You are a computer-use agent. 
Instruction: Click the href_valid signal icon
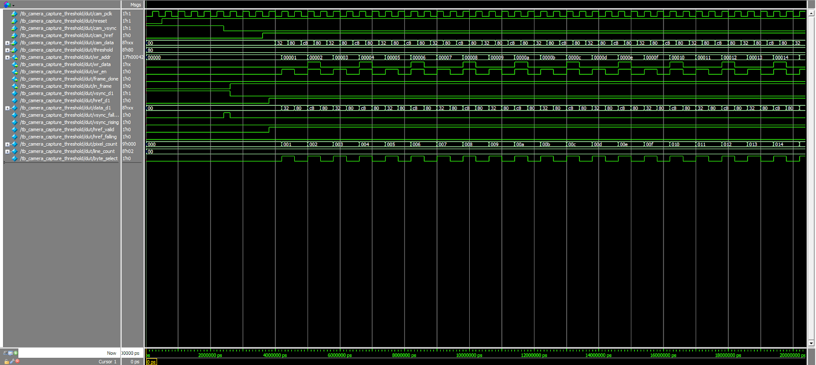click(x=14, y=130)
